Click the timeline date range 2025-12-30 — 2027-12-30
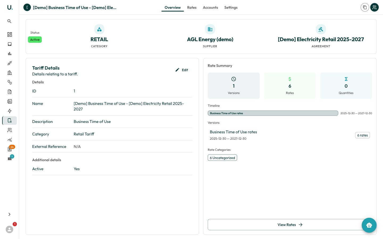The image size is (383, 239). pos(356,113)
